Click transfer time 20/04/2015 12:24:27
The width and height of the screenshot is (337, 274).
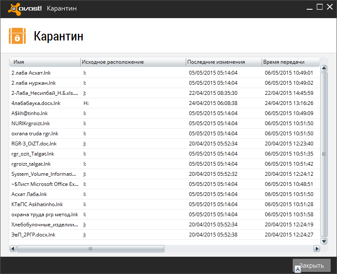(x=289, y=234)
